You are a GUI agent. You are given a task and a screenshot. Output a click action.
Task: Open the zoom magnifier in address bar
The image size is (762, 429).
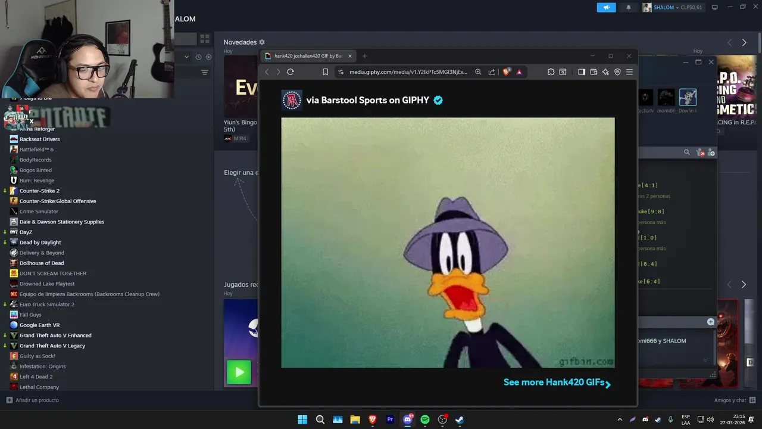point(478,72)
